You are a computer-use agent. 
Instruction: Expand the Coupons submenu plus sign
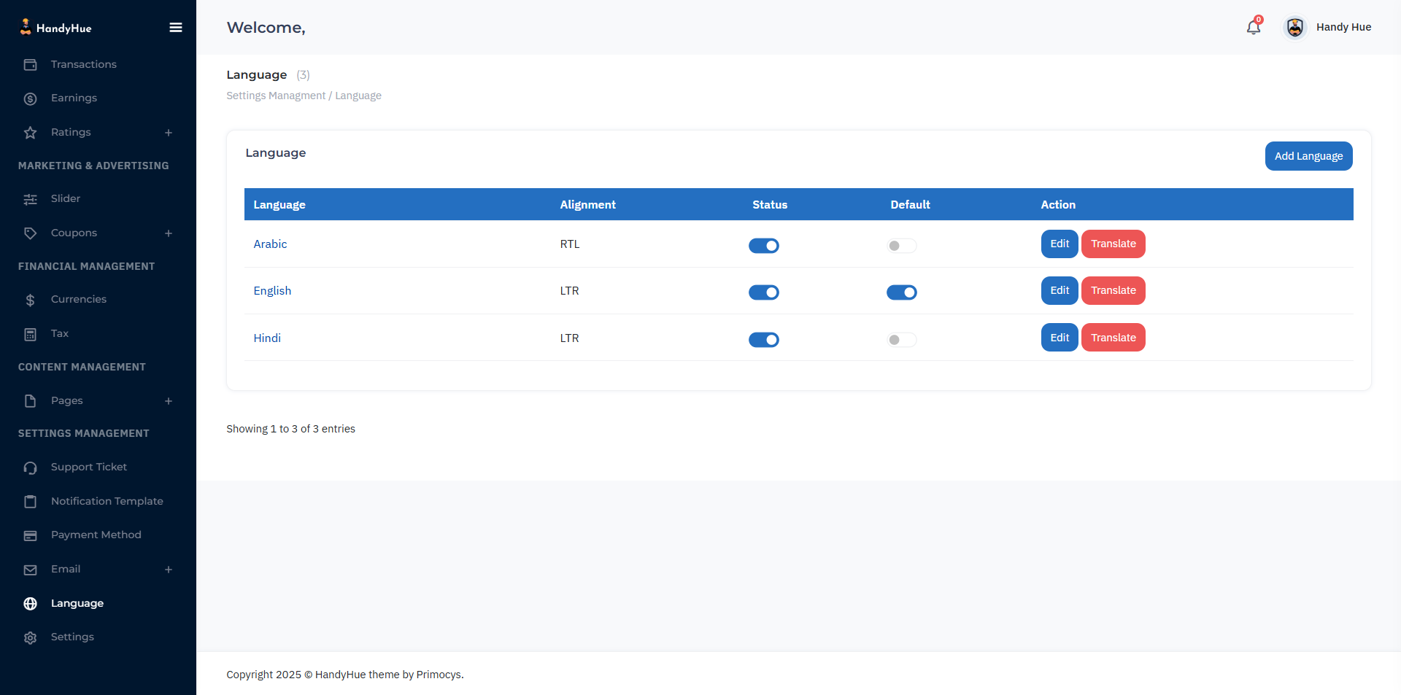(x=169, y=233)
